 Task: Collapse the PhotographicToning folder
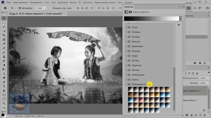tap(126, 84)
